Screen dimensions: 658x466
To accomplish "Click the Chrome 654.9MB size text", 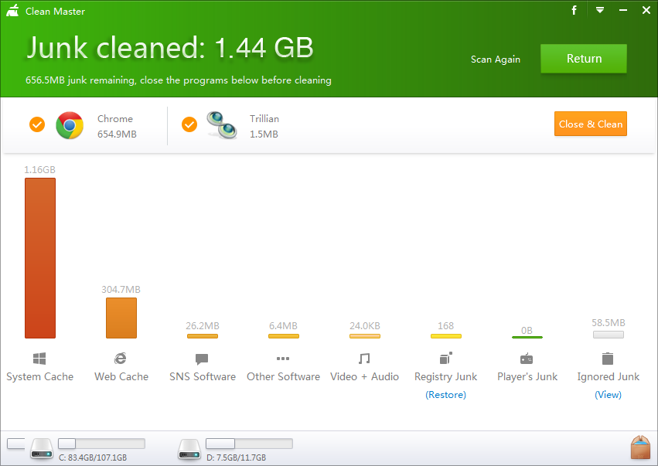I will 117,134.
